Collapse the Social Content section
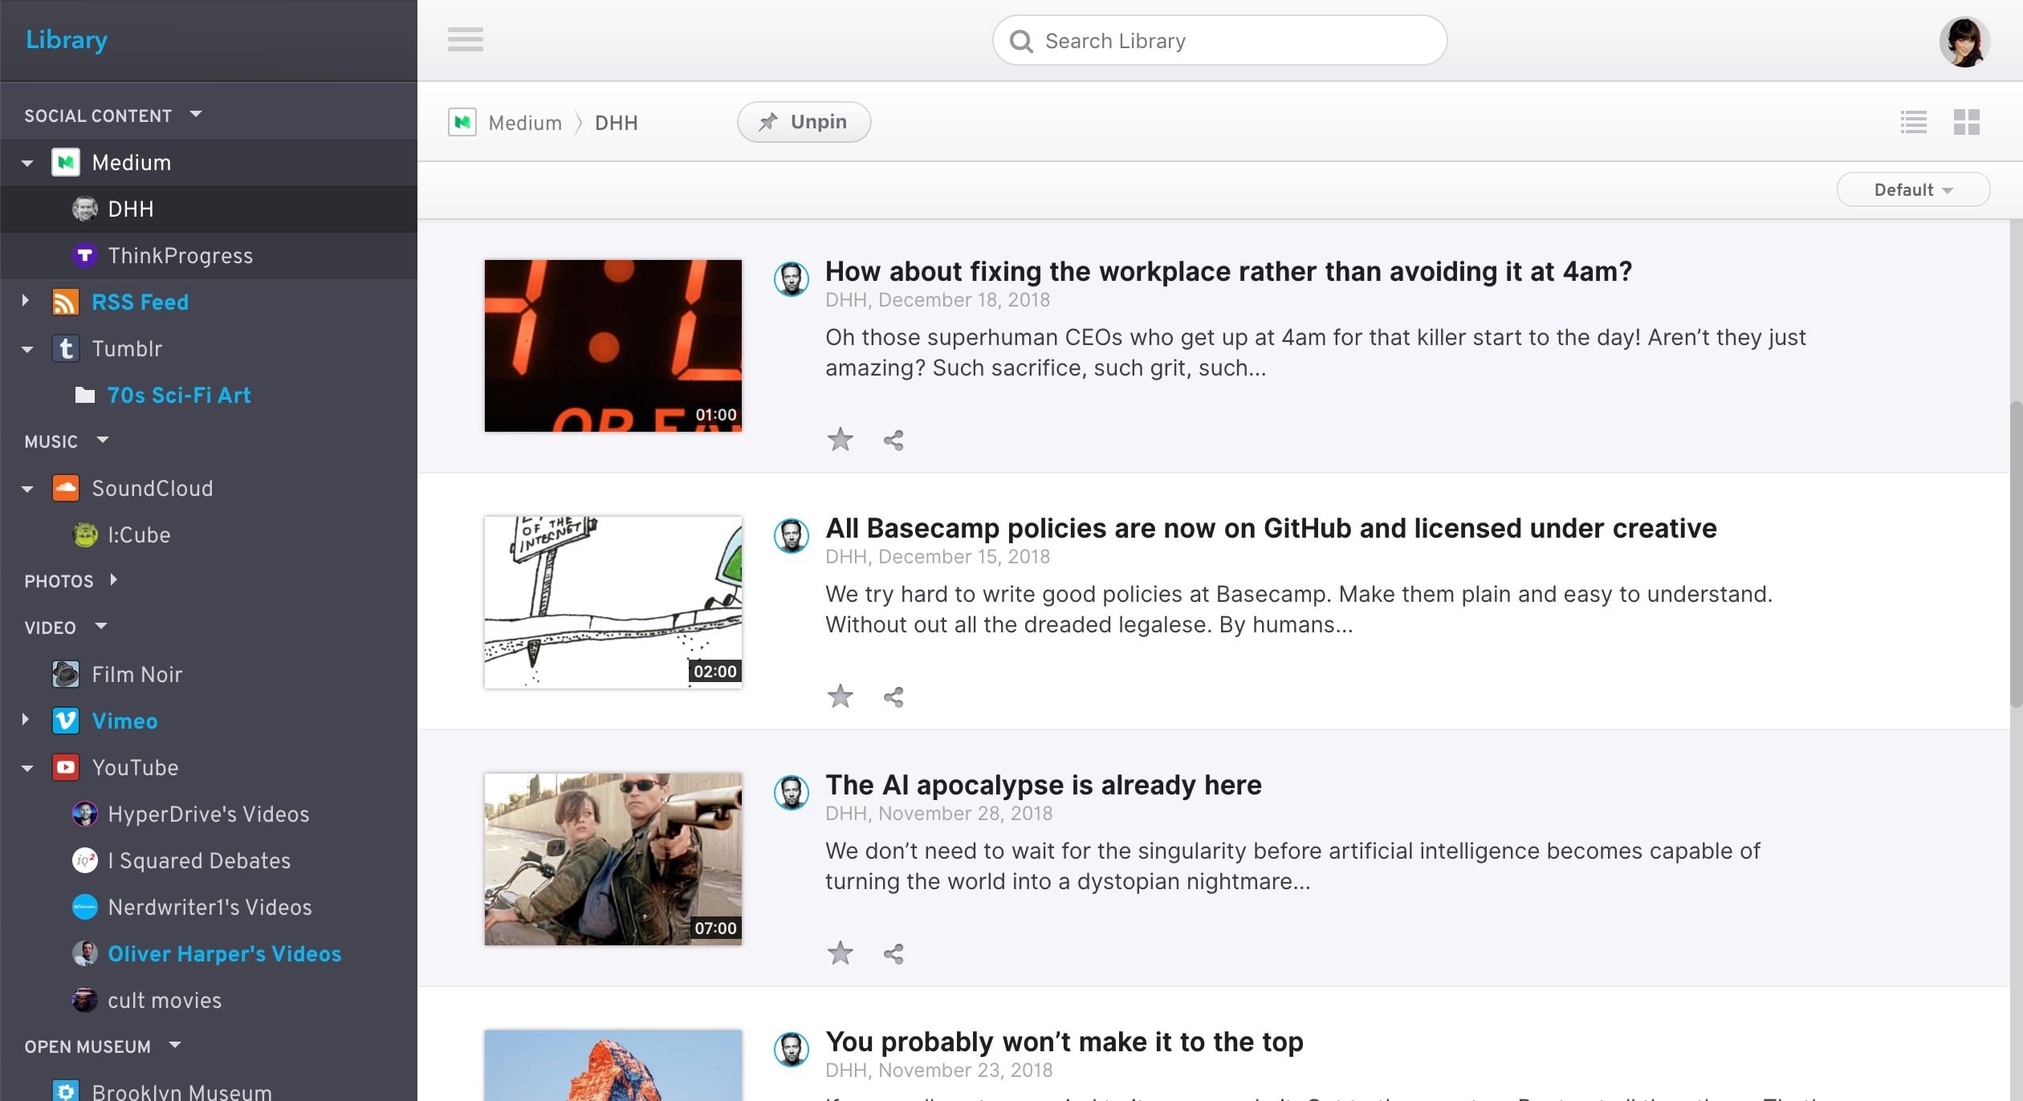This screenshot has width=2023, height=1101. click(x=196, y=115)
